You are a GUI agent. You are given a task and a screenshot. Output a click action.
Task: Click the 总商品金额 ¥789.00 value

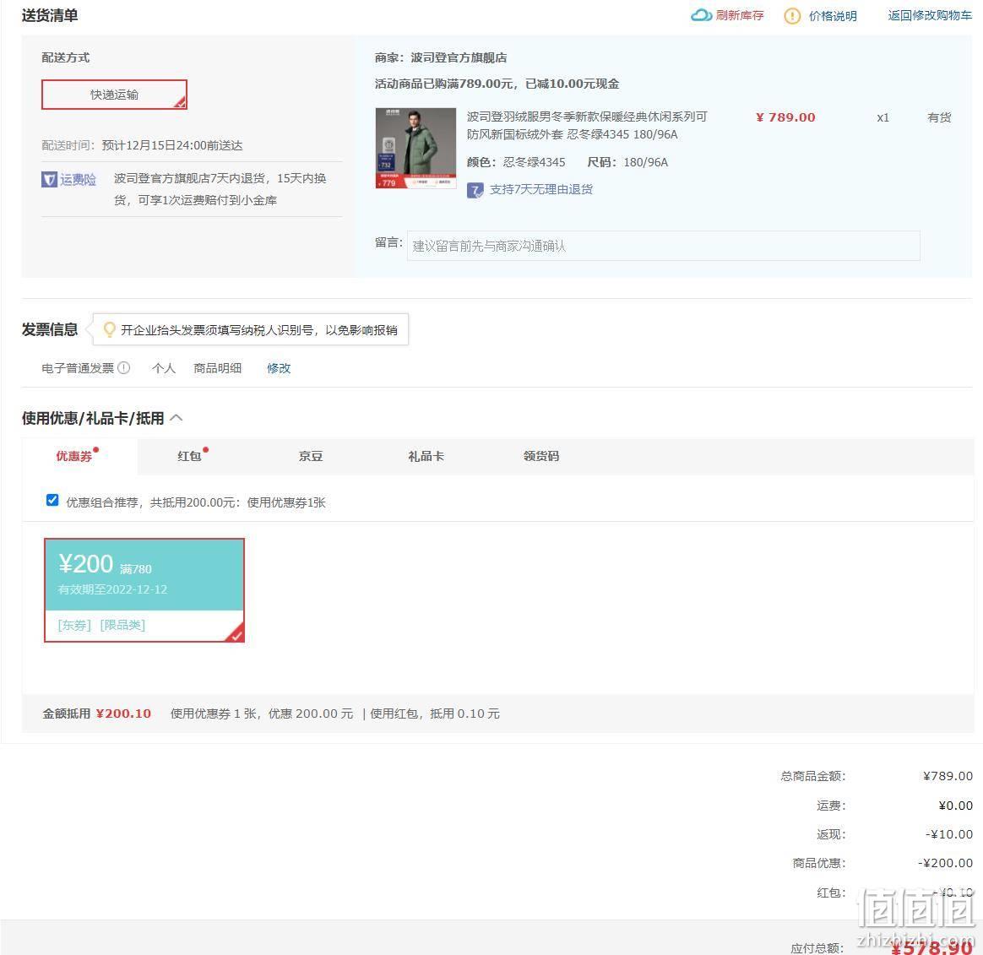[948, 776]
